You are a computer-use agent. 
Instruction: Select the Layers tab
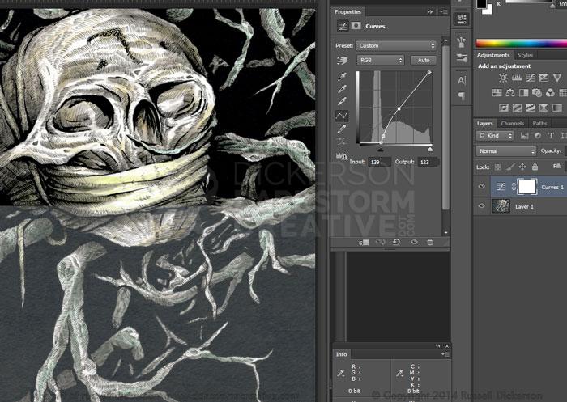coord(485,123)
